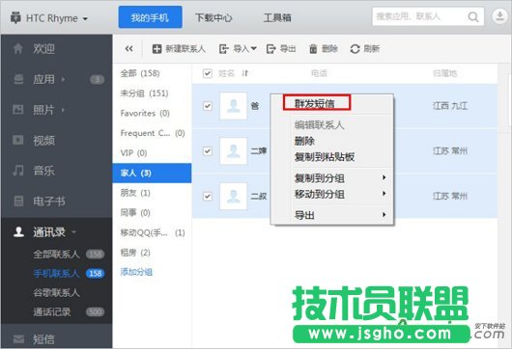Click the apps icon beside 应用
This screenshot has height=349, width=512.
click(x=18, y=79)
